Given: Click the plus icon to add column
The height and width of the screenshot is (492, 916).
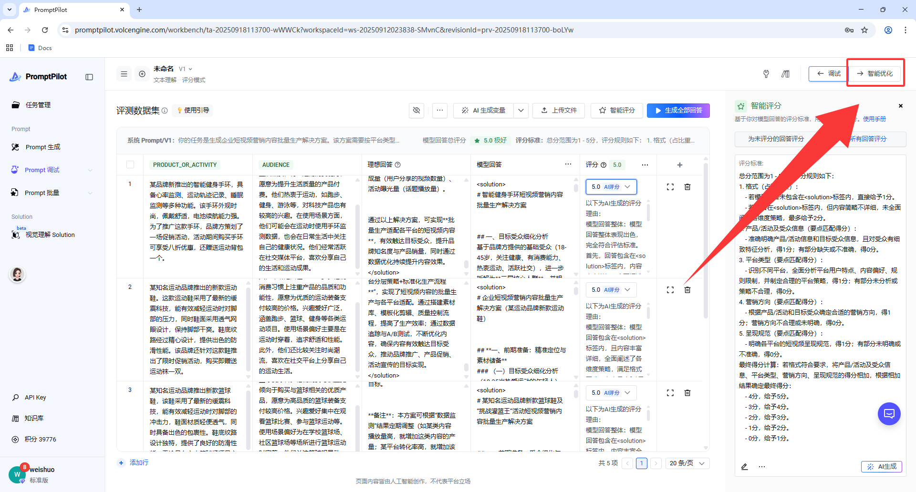Looking at the screenshot, I should [x=679, y=165].
